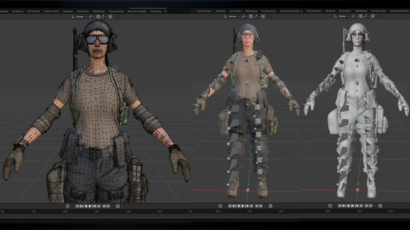410x230 pixels.
Task: Toggle auto keying record button in left timeline
Action: click(x=68, y=206)
